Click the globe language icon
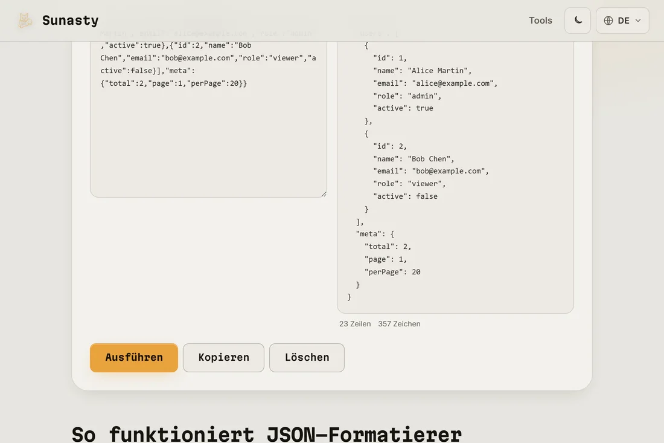This screenshot has height=443, width=664. coord(608,21)
